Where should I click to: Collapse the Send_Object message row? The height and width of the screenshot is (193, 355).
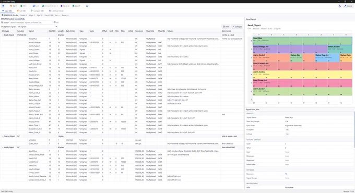point(3,147)
